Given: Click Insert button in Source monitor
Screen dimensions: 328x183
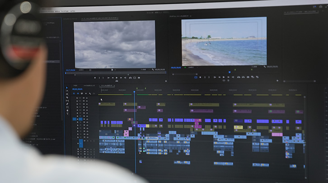Looking at the screenshot, I should tap(130, 78).
